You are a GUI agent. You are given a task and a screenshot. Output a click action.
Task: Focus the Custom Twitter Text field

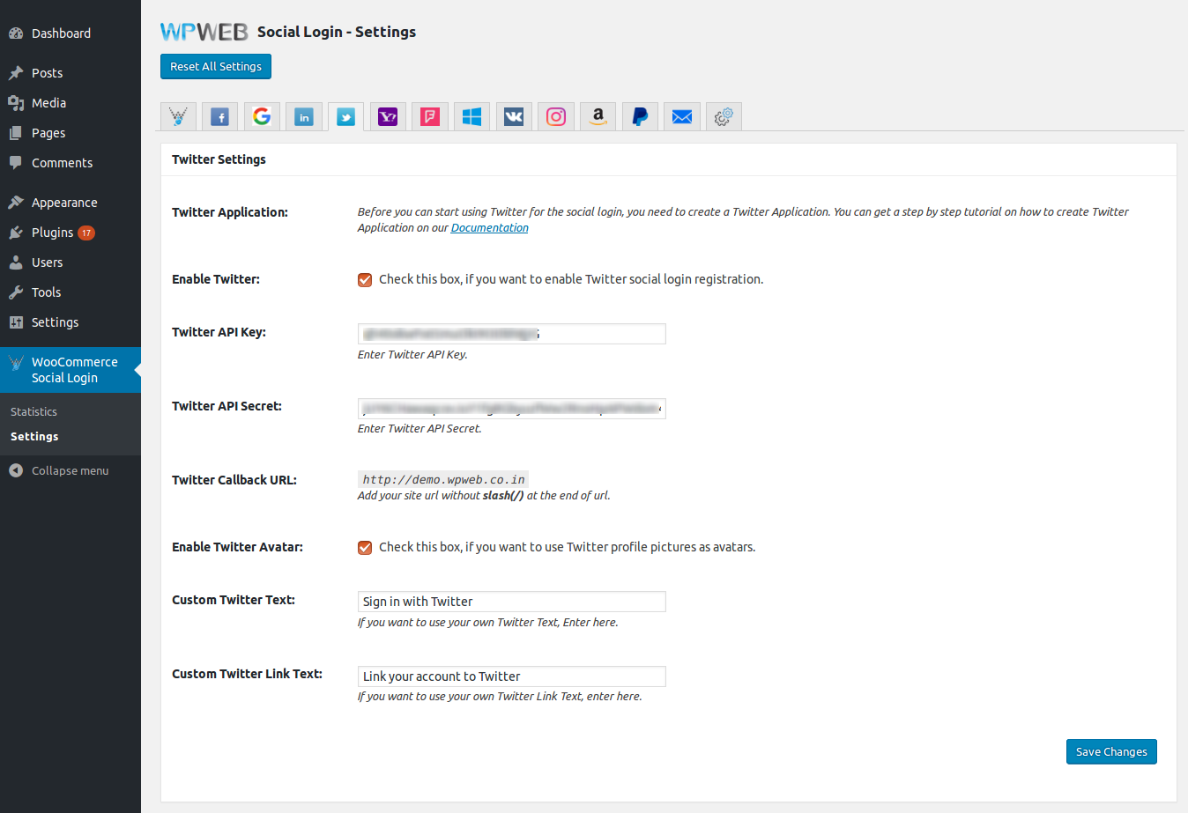511,602
